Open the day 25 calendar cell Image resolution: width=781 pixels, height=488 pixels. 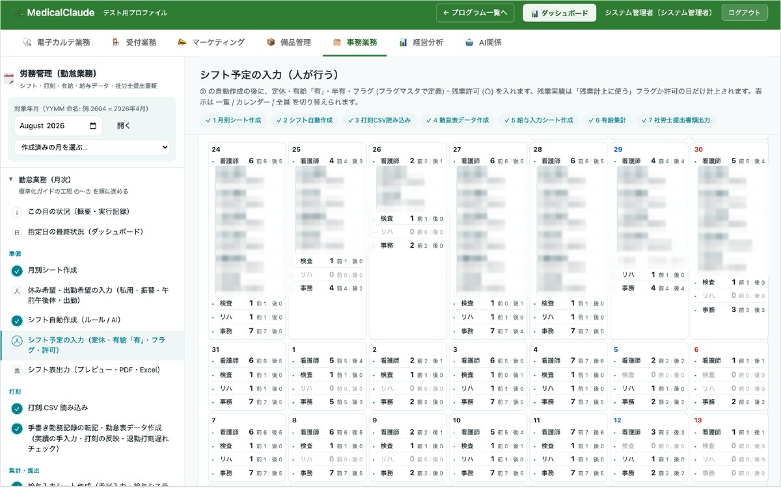(x=327, y=240)
